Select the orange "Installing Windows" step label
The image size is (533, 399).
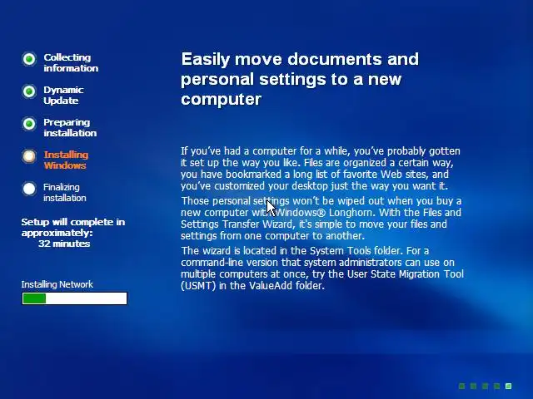click(x=66, y=160)
